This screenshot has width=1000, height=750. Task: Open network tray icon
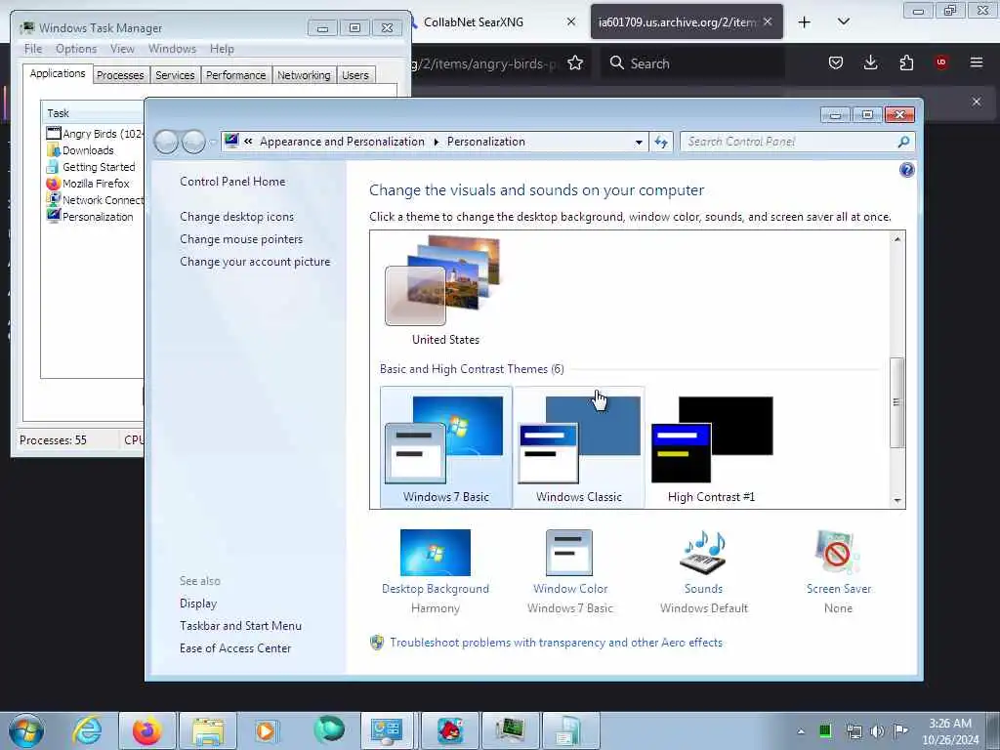click(854, 731)
